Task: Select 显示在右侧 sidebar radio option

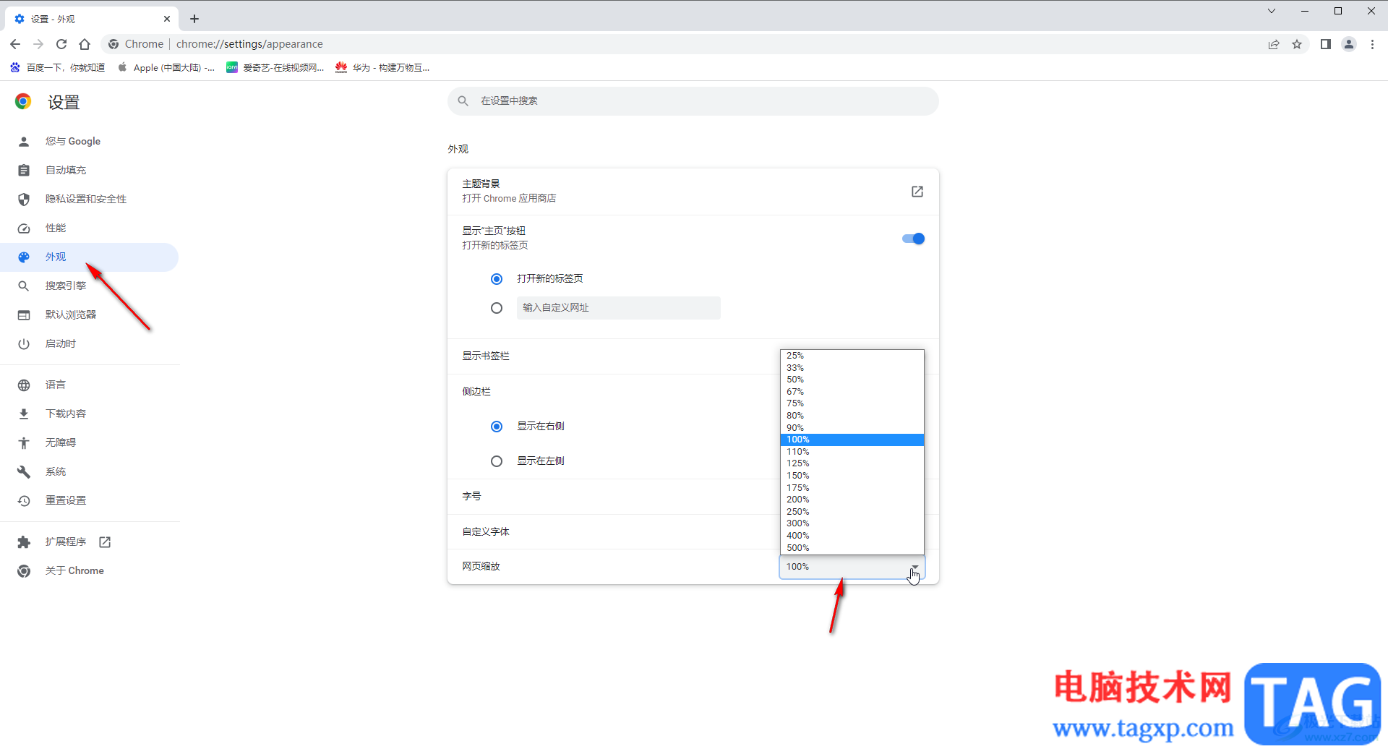Action: point(497,427)
